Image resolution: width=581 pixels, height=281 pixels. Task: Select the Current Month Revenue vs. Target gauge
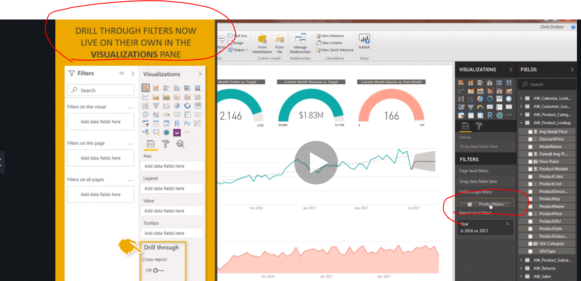pos(312,105)
